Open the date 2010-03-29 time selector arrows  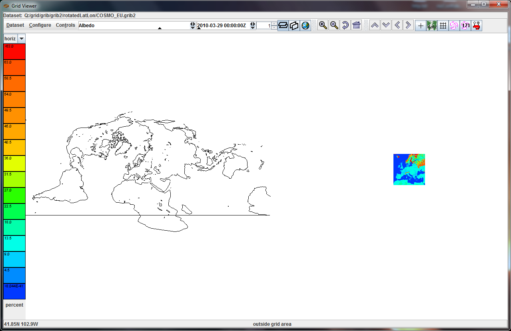click(253, 25)
